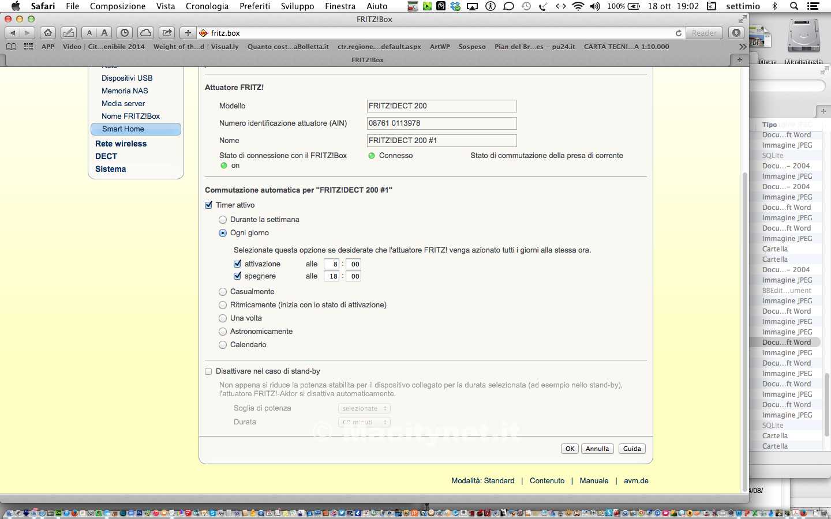Click the OK button
Image resolution: width=831 pixels, height=519 pixels.
[x=570, y=449]
